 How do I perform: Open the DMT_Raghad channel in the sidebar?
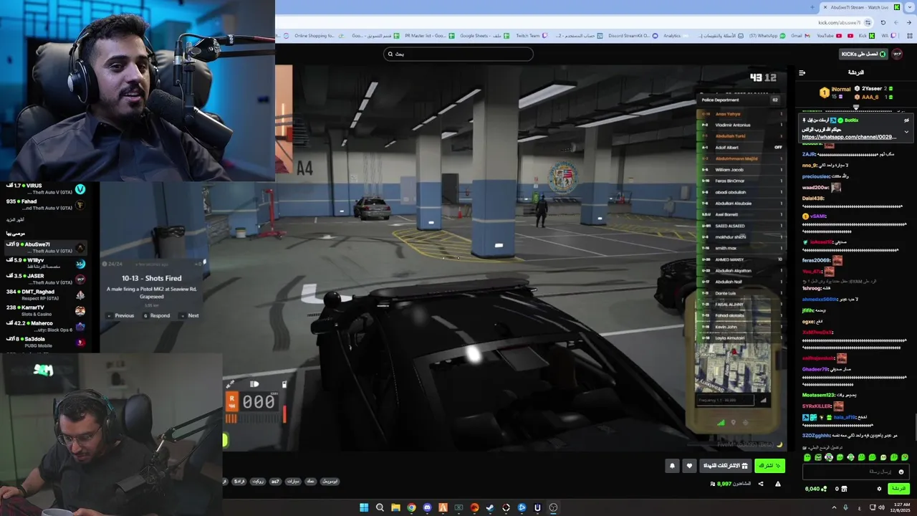coord(44,295)
